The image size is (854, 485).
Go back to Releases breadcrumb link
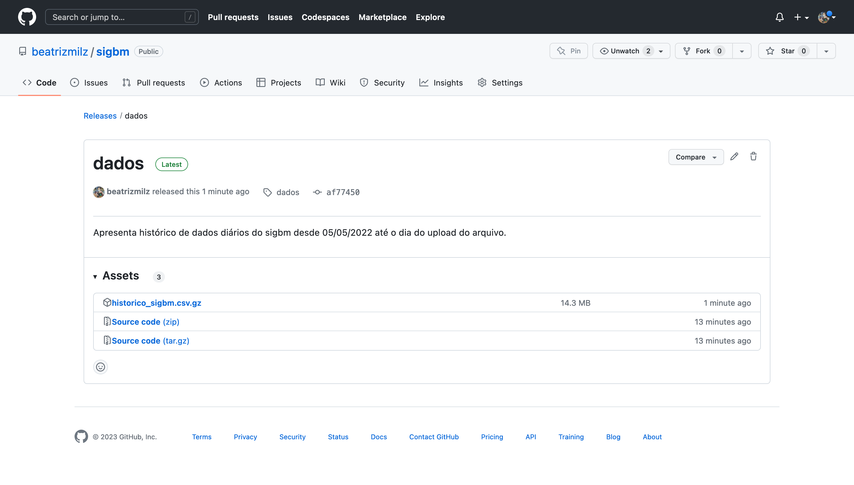click(x=100, y=115)
